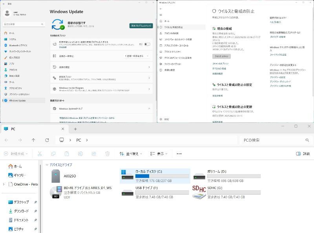
Task: Open the New (新規作成) dropdown in Explorer
Action: (16, 154)
